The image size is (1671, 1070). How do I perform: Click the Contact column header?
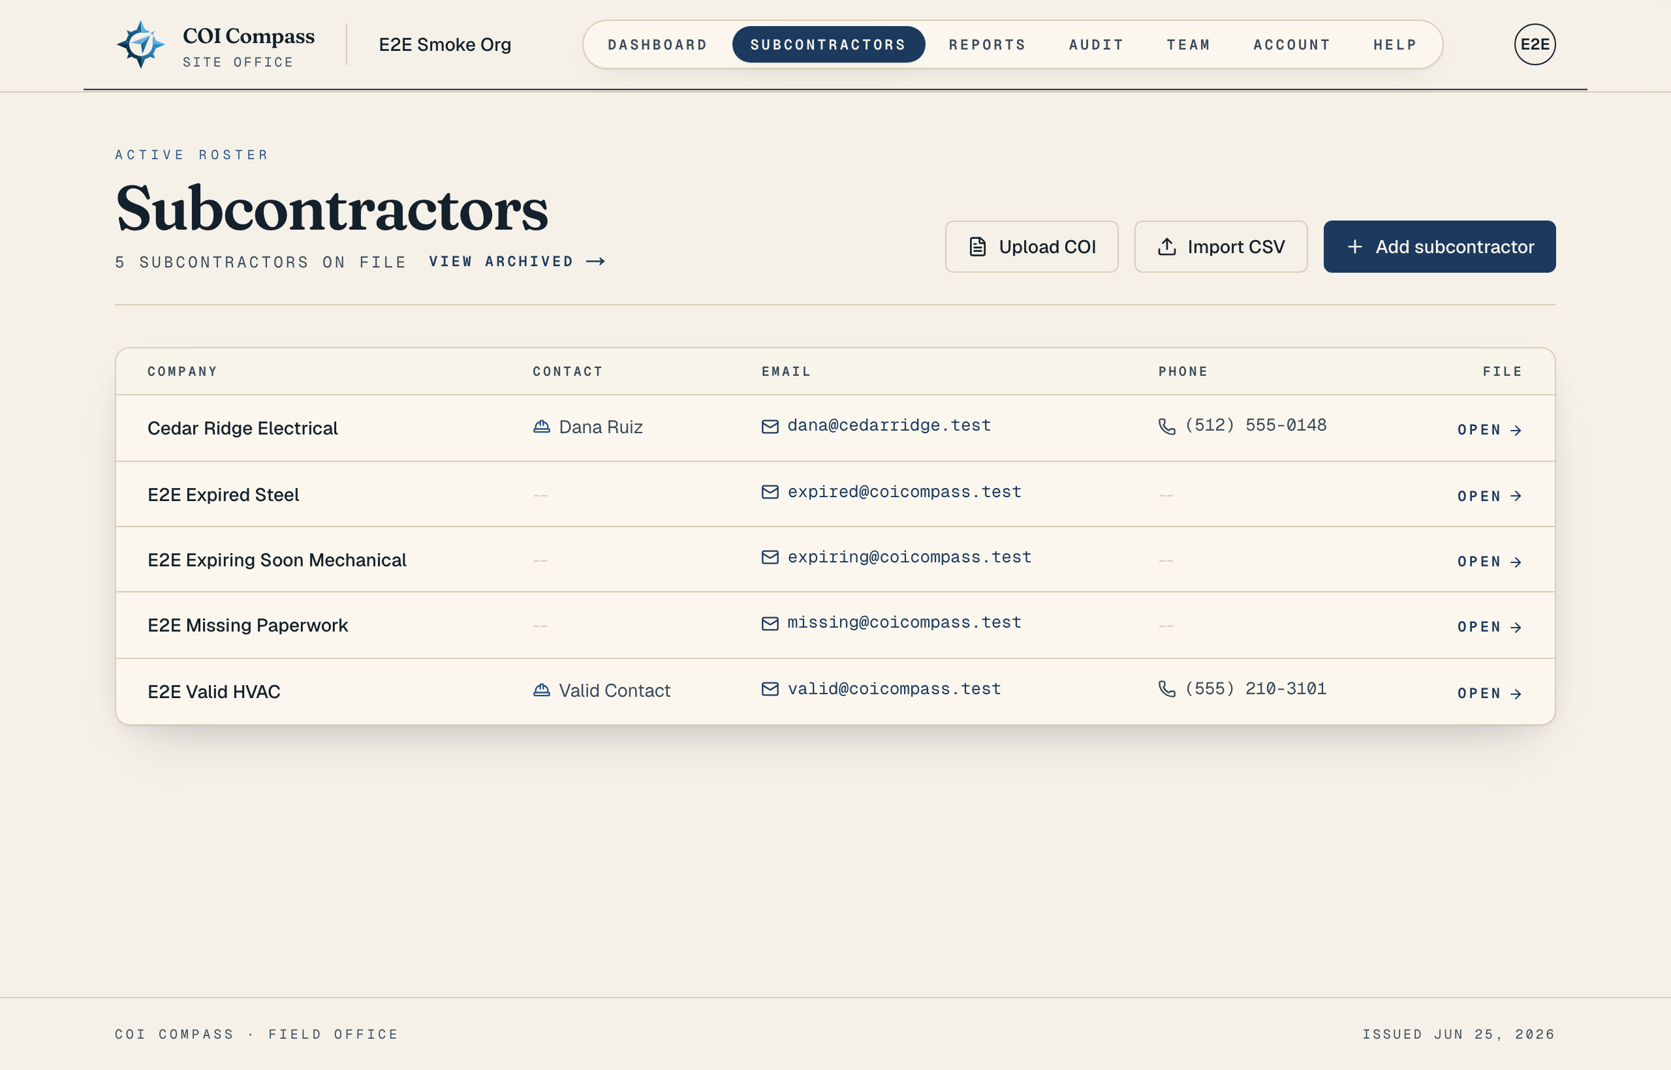(568, 372)
